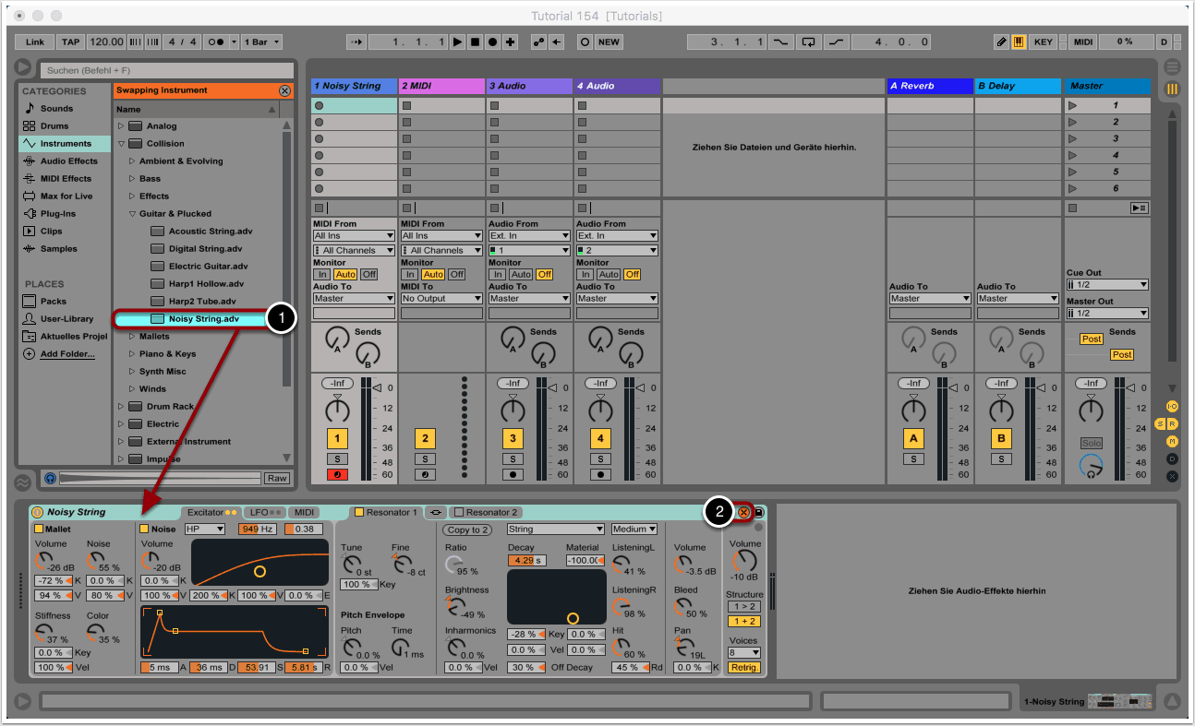Toggle the Noisy String device activator
1195x726 pixels.
pos(38,512)
